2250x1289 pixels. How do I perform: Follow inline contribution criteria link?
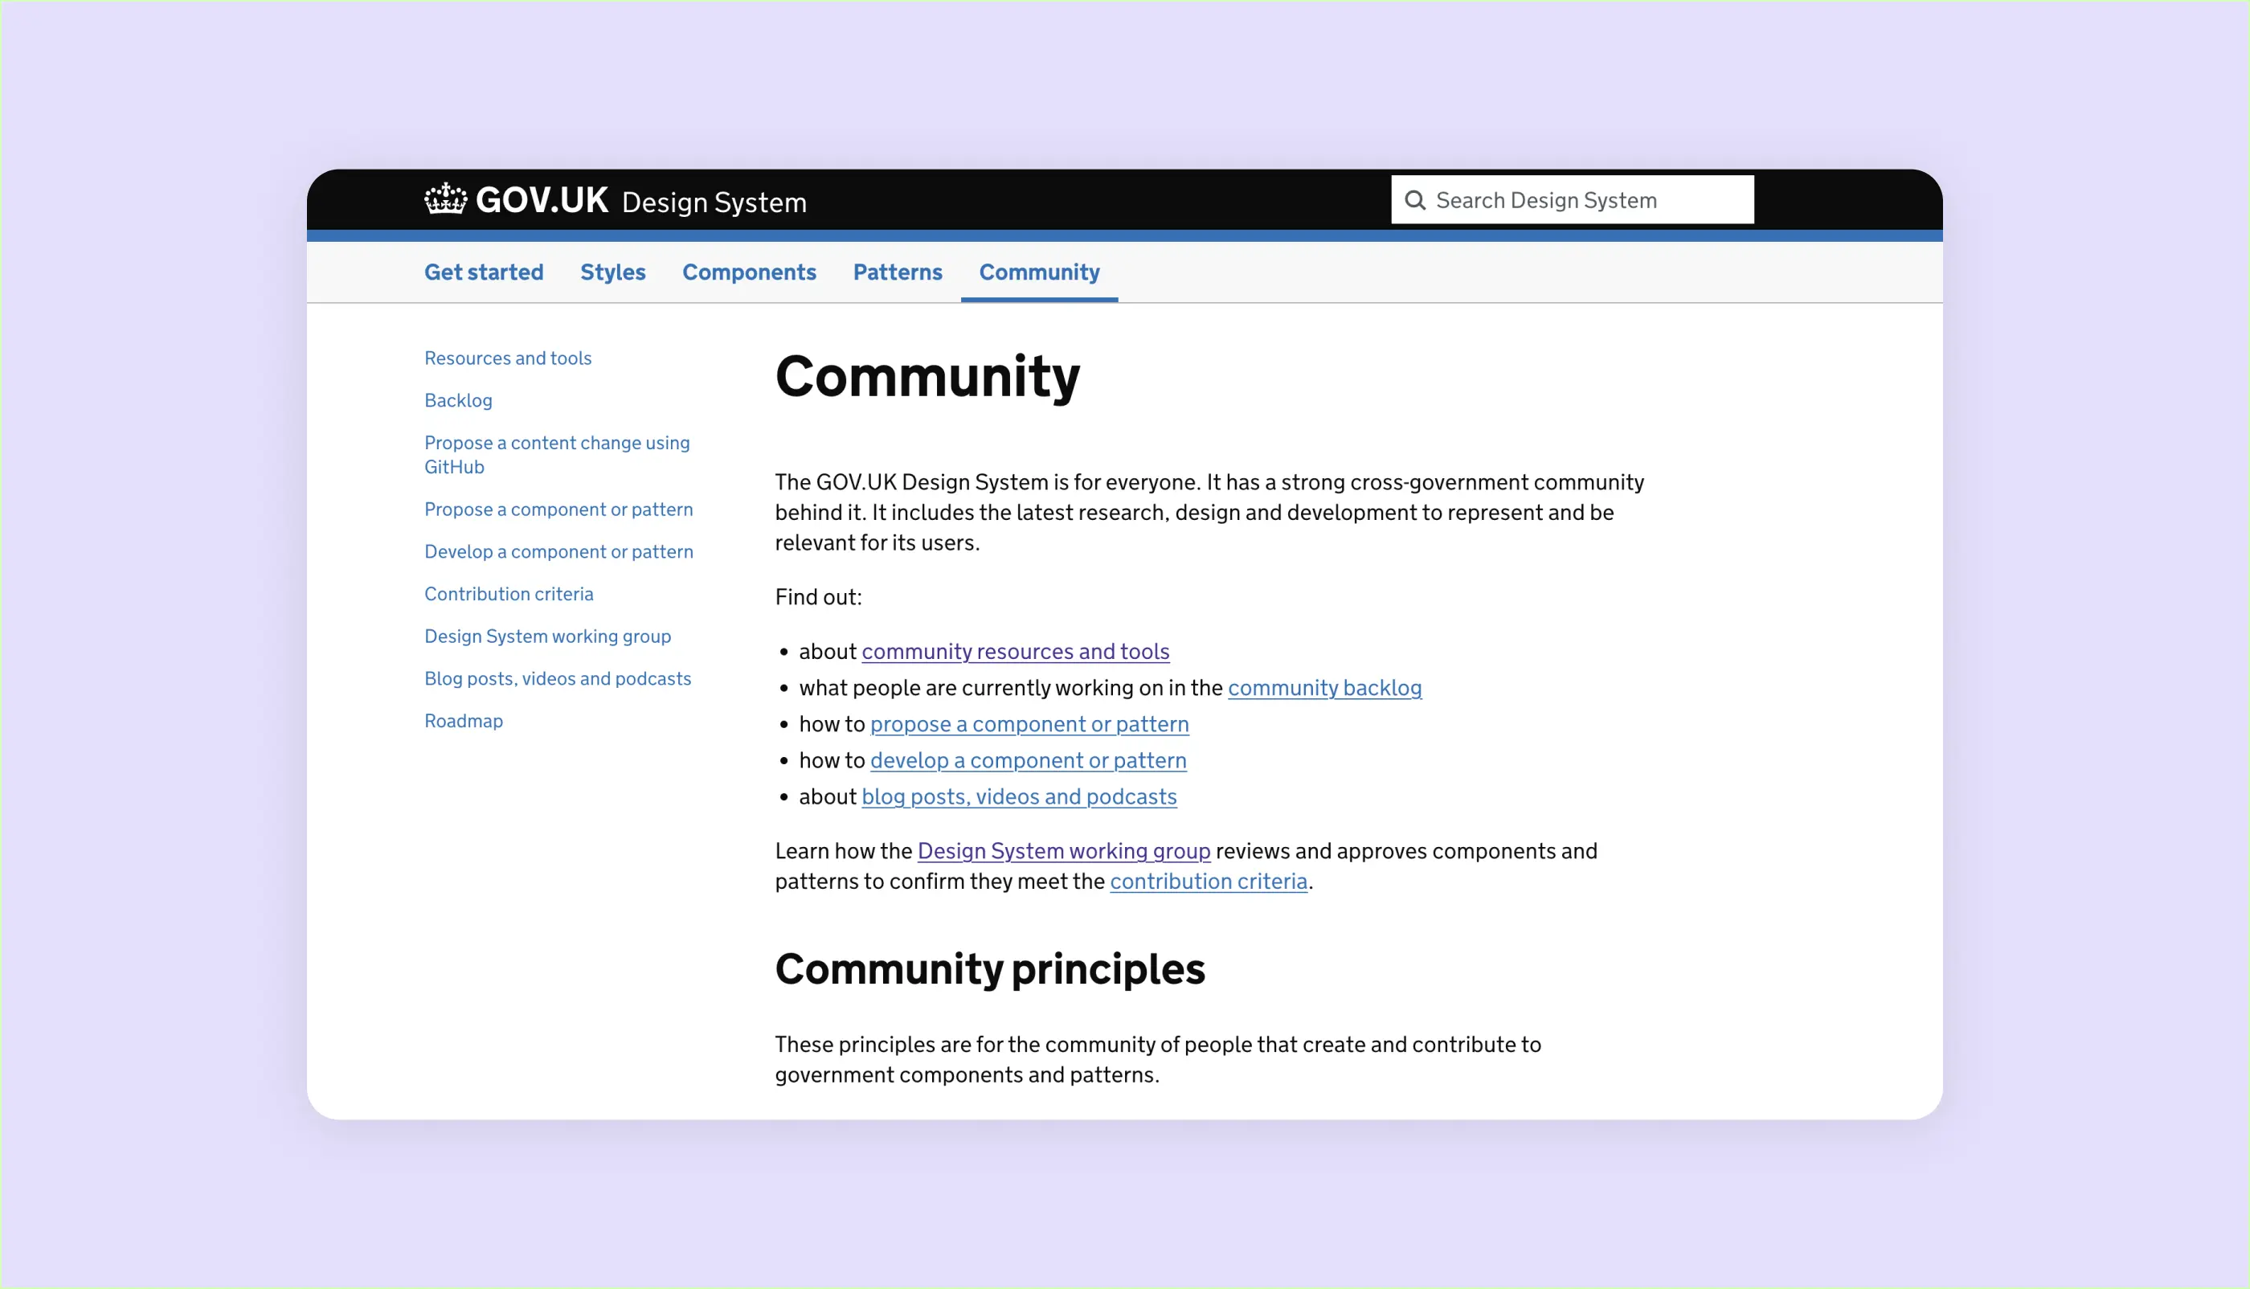pyautogui.click(x=1209, y=881)
